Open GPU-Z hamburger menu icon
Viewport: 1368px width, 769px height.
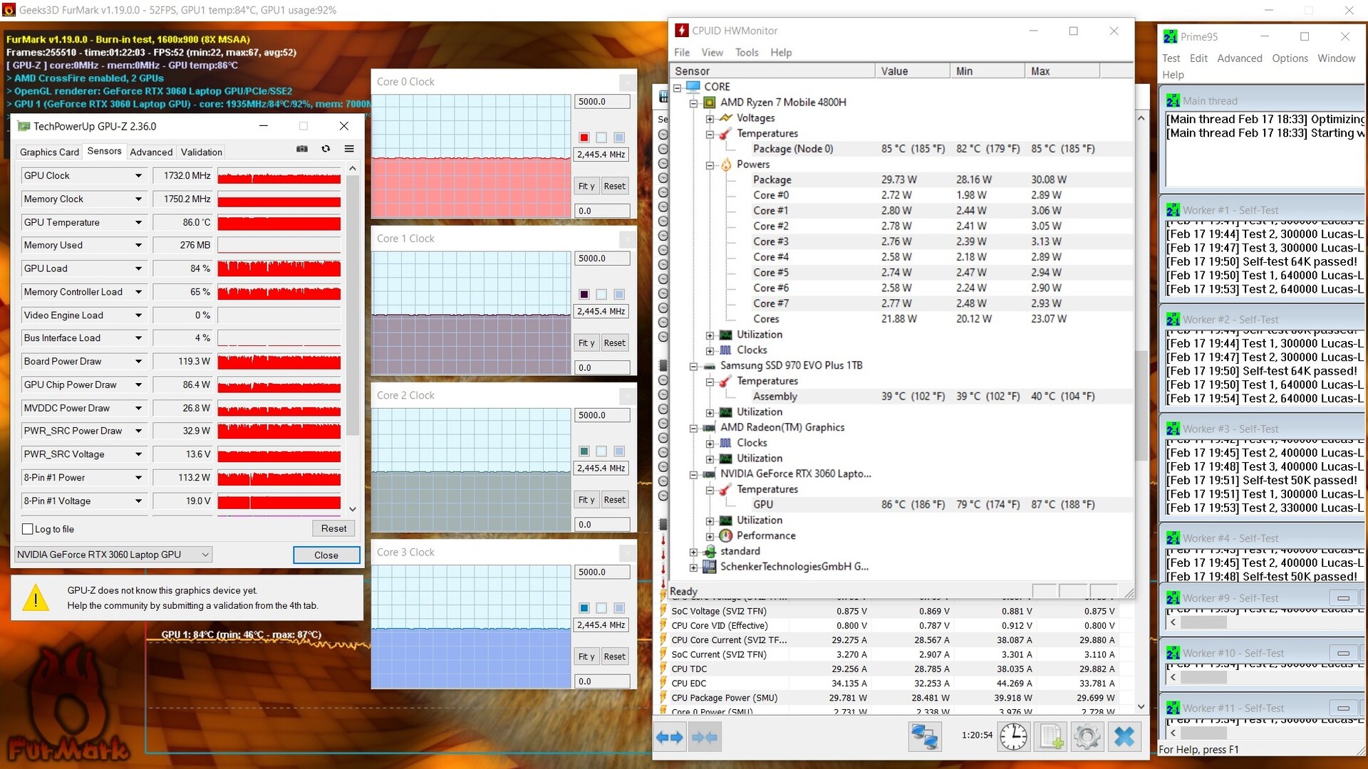point(349,149)
